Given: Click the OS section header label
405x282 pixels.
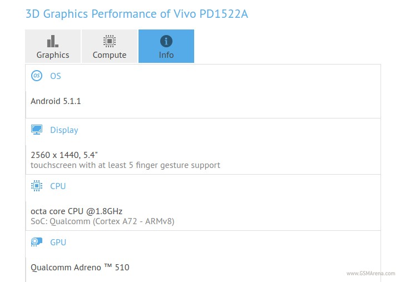Looking at the screenshot, I should tap(56, 76).
